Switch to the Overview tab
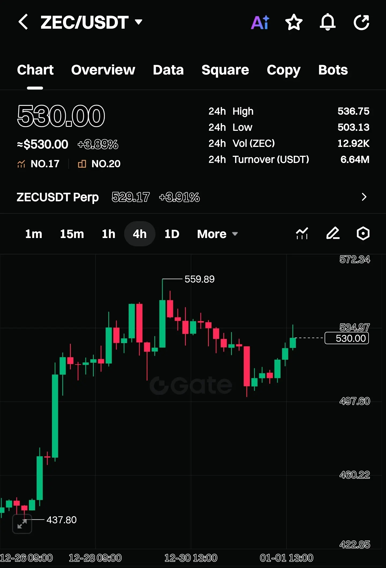Screen dimensions: 386x568 (103, 70)
